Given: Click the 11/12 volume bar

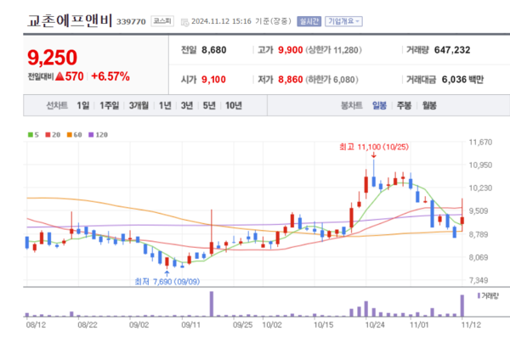Looking at the screenshot, I should click(x=462, y=306).
